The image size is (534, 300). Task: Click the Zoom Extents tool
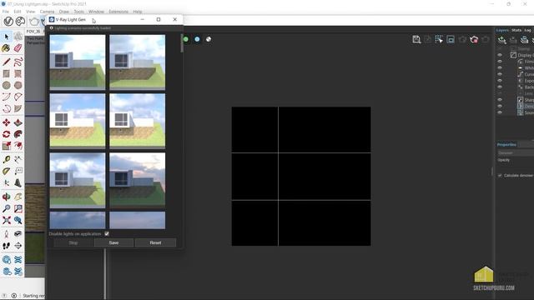click(6, 220)
